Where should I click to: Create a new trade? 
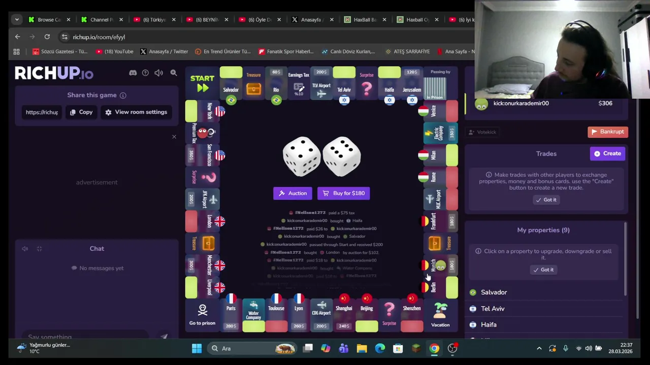[607, 154]
